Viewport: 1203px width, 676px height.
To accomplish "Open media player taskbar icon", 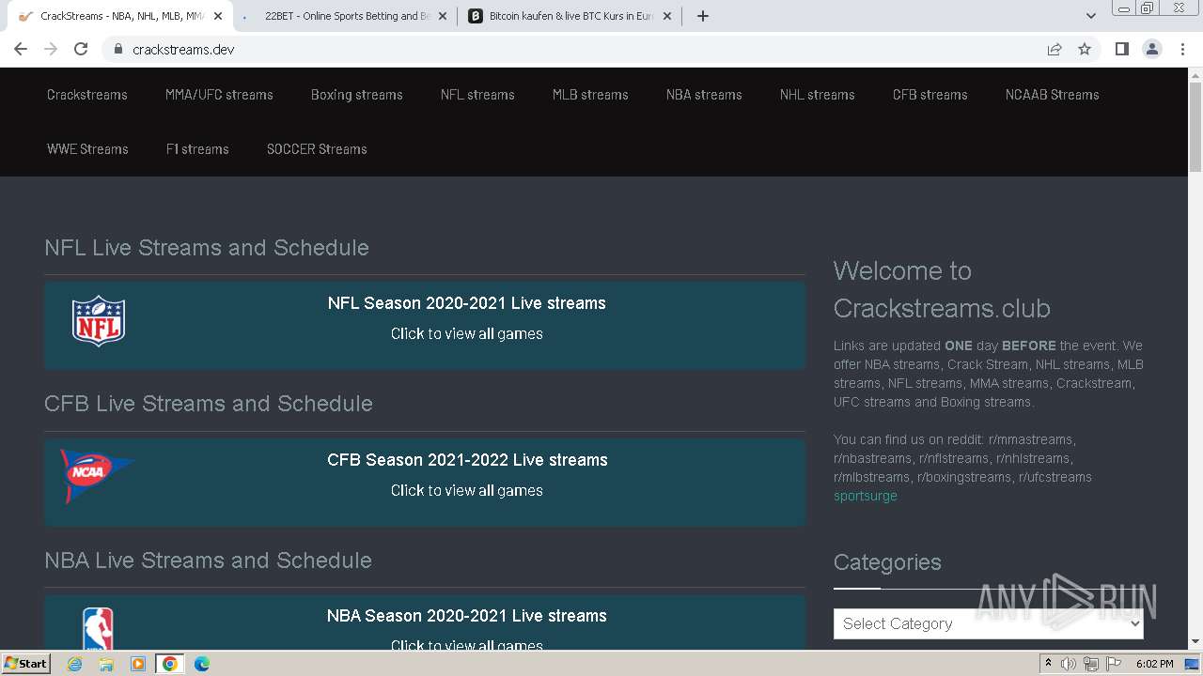I will (x=138, y=664).
